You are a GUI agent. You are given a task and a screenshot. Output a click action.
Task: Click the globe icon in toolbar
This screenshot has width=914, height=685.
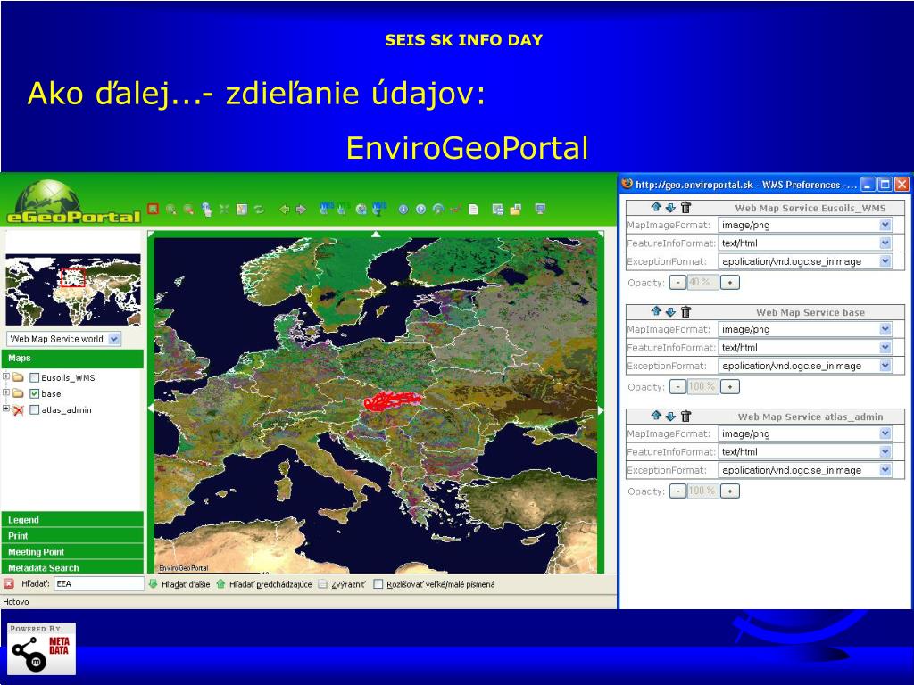tap(361, 209)
